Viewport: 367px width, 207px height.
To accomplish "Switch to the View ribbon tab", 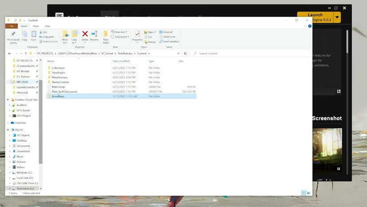I will (47, 26).
